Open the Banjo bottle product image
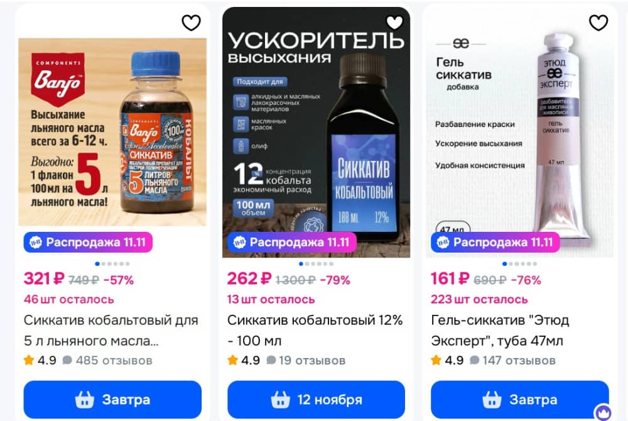The width and height of the screenshot is (628, 421). [x=112, y=132]
